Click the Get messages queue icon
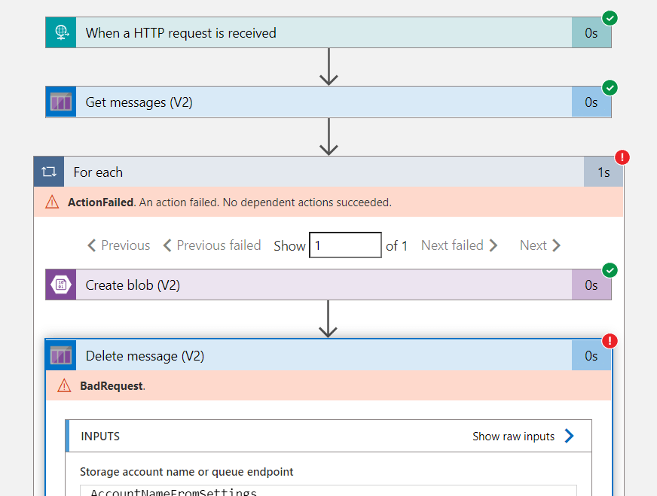Viewport: 657px width, 496px height. point(61,102)
